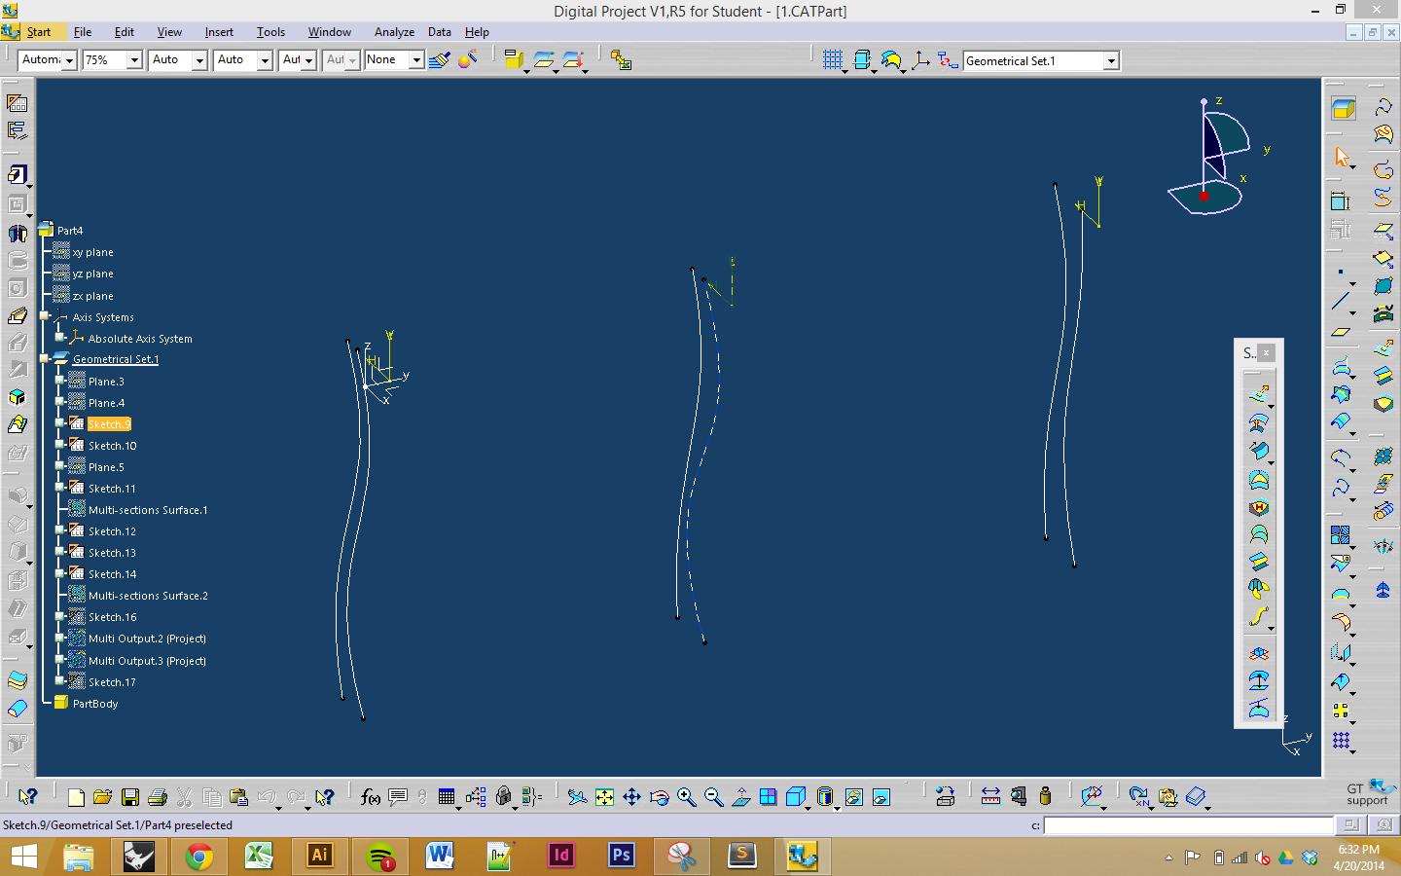
Task: Open the Help menu
Action: click(477, 32)
